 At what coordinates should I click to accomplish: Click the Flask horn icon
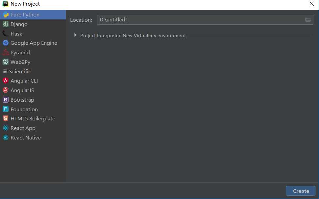[6, 34]
